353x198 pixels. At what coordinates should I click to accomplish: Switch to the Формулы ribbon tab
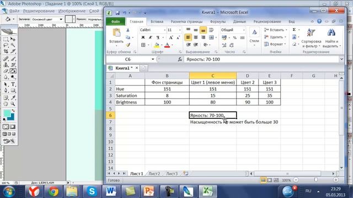218,21
